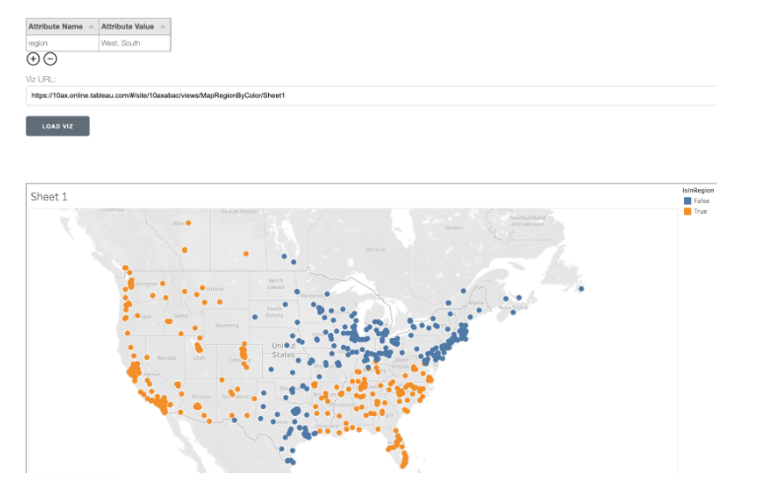Select the northernmost orange dot on map
The width and height of the screenshot is (760, 480).
coord(189,223)
